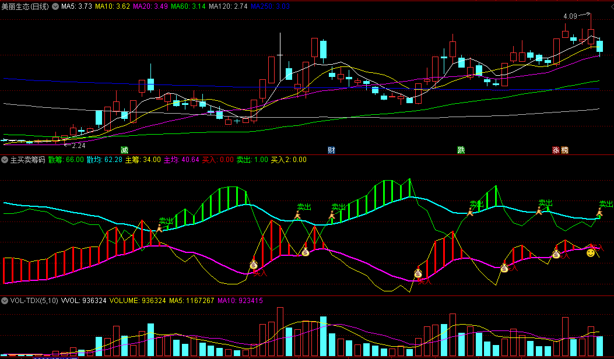Select the MA60: 3.14 label
The image size is (614, 359).
point(188,6)
